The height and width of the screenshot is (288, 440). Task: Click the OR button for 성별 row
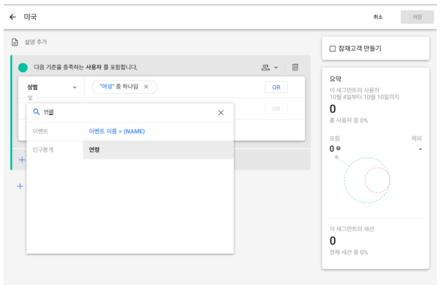[x=276, y=87]
